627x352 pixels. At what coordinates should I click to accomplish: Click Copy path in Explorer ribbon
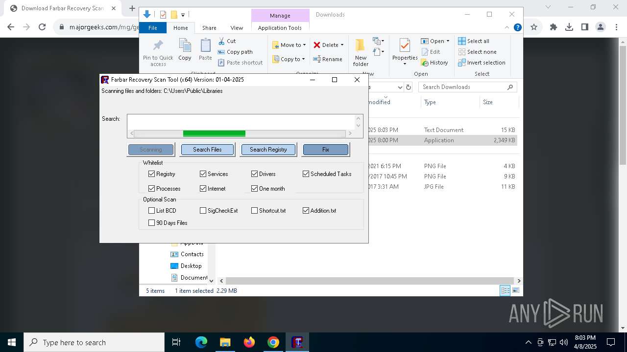235,52
